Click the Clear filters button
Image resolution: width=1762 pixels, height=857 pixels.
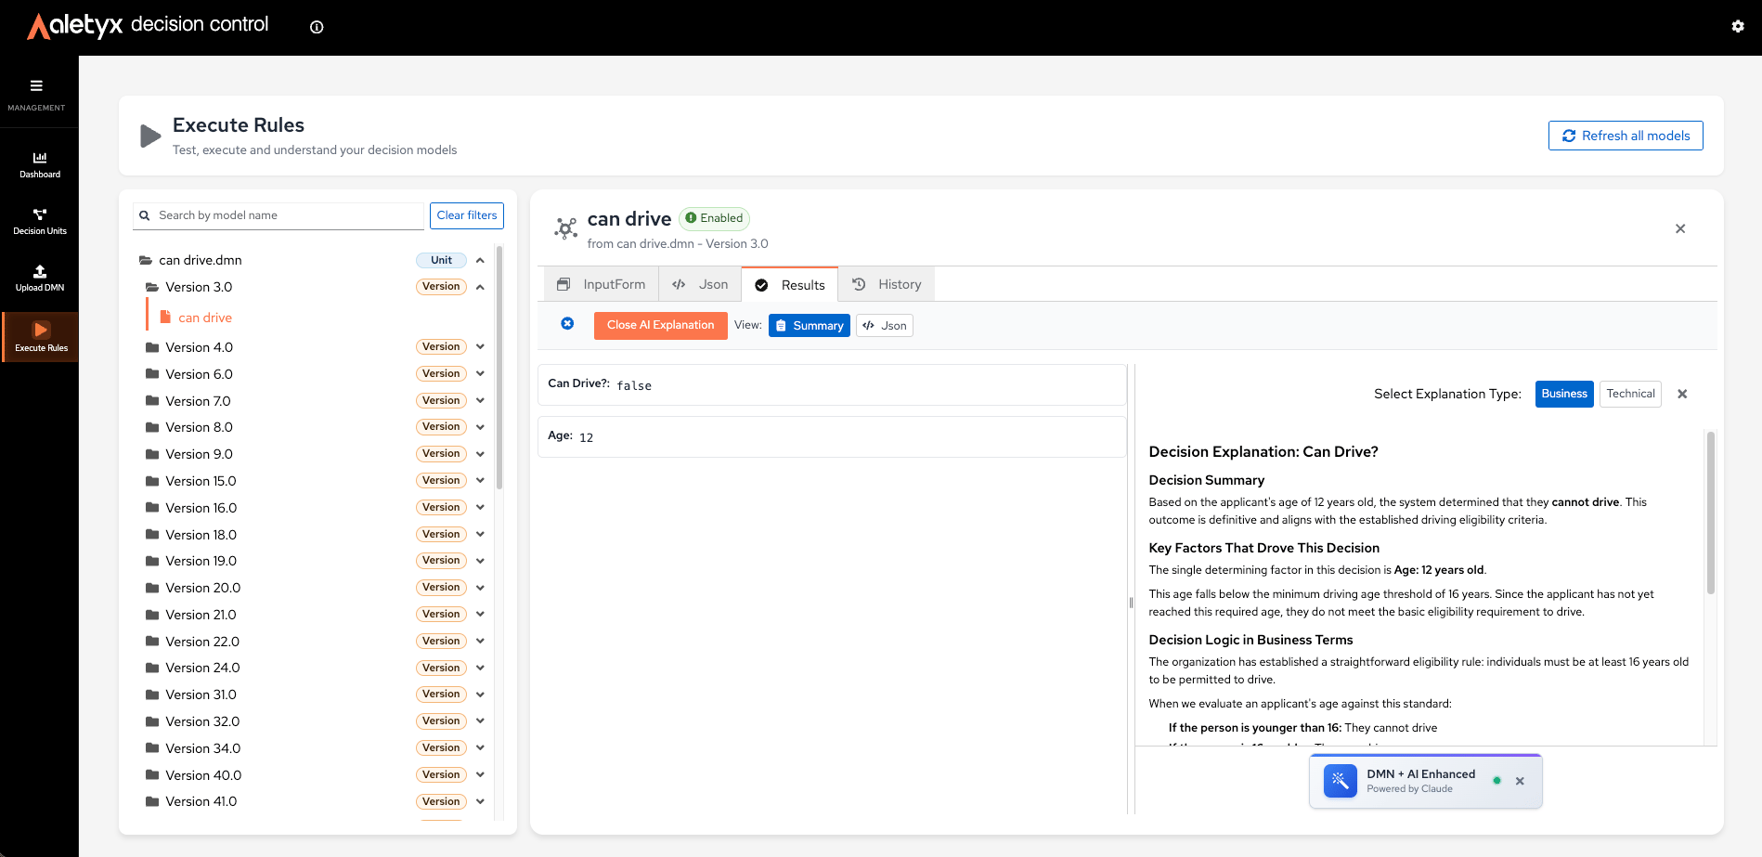tap(467, 215)
